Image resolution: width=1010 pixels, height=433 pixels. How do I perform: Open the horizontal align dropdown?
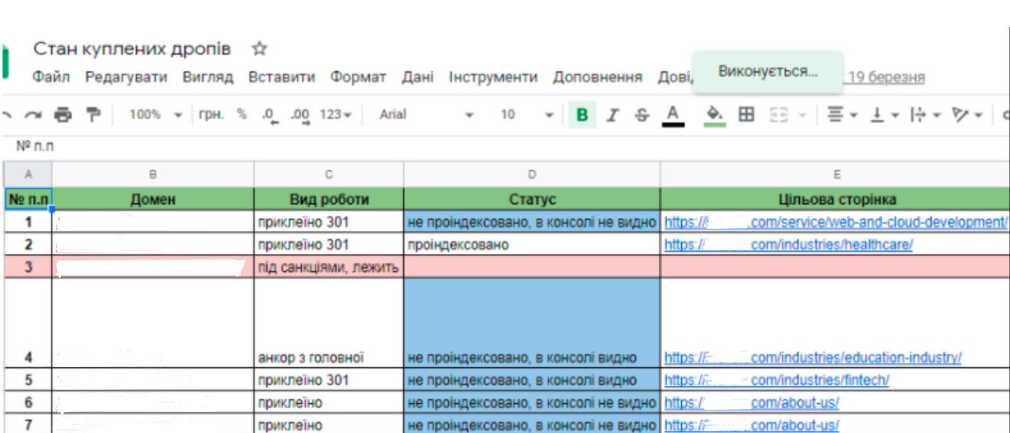pyautogui.click(x=842, y=115)
